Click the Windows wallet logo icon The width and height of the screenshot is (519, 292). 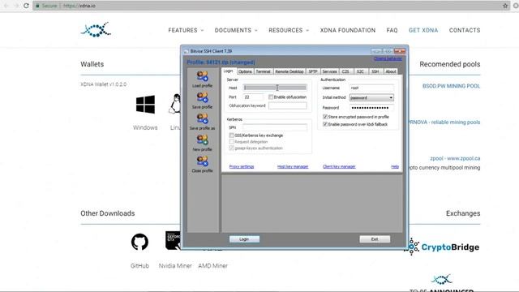coord(145,105)
